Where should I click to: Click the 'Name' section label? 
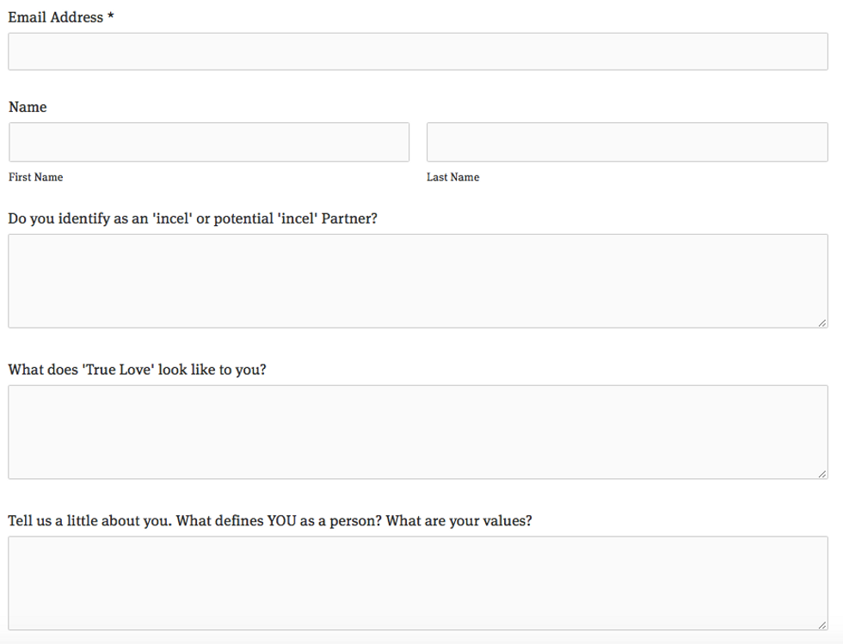(x=28, y=107)
